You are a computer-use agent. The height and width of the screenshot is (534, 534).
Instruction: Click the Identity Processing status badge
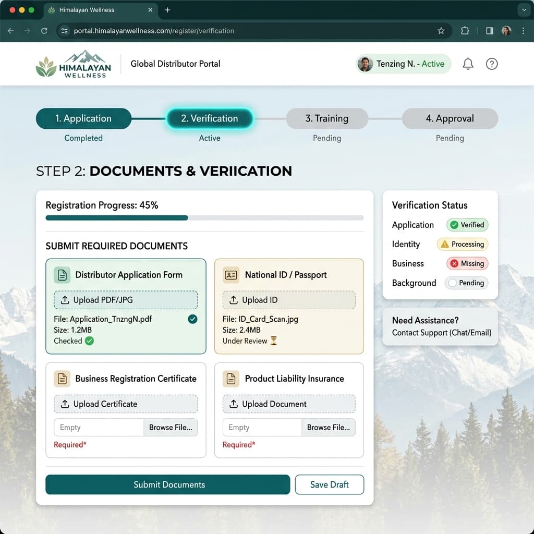click(x=463, y=244)
